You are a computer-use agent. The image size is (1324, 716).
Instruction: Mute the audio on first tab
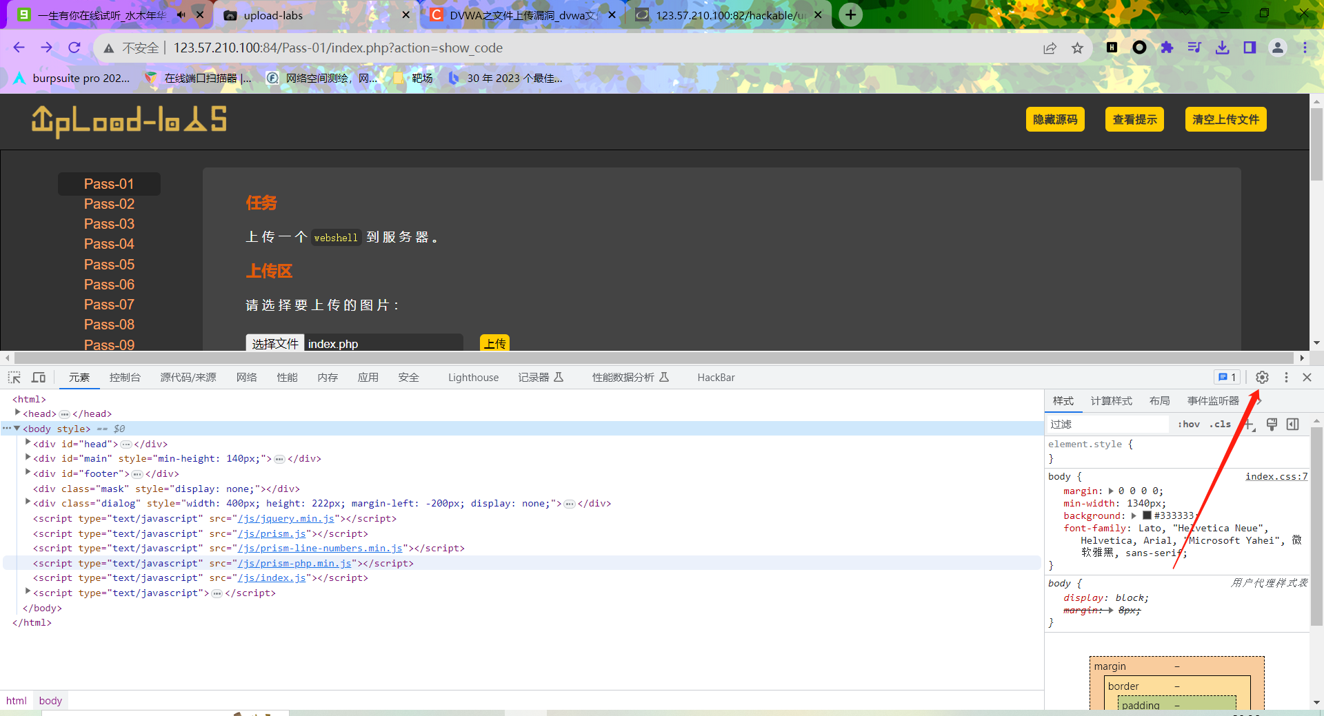pos(181,14)
